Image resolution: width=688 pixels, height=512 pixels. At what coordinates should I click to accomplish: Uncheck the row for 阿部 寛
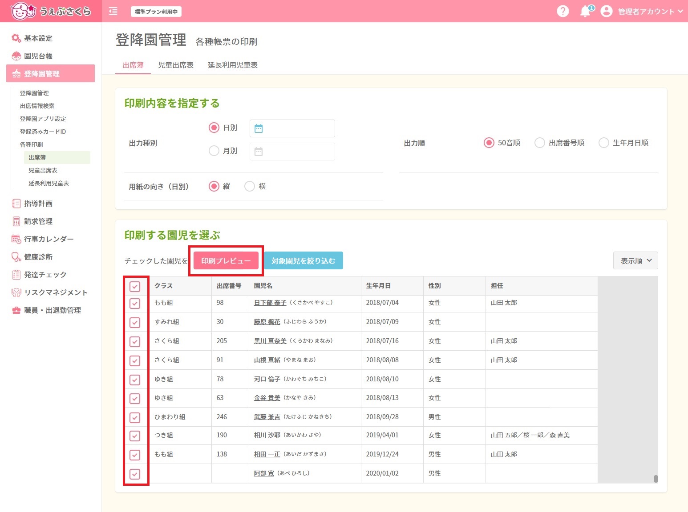(x=135, y=474)
